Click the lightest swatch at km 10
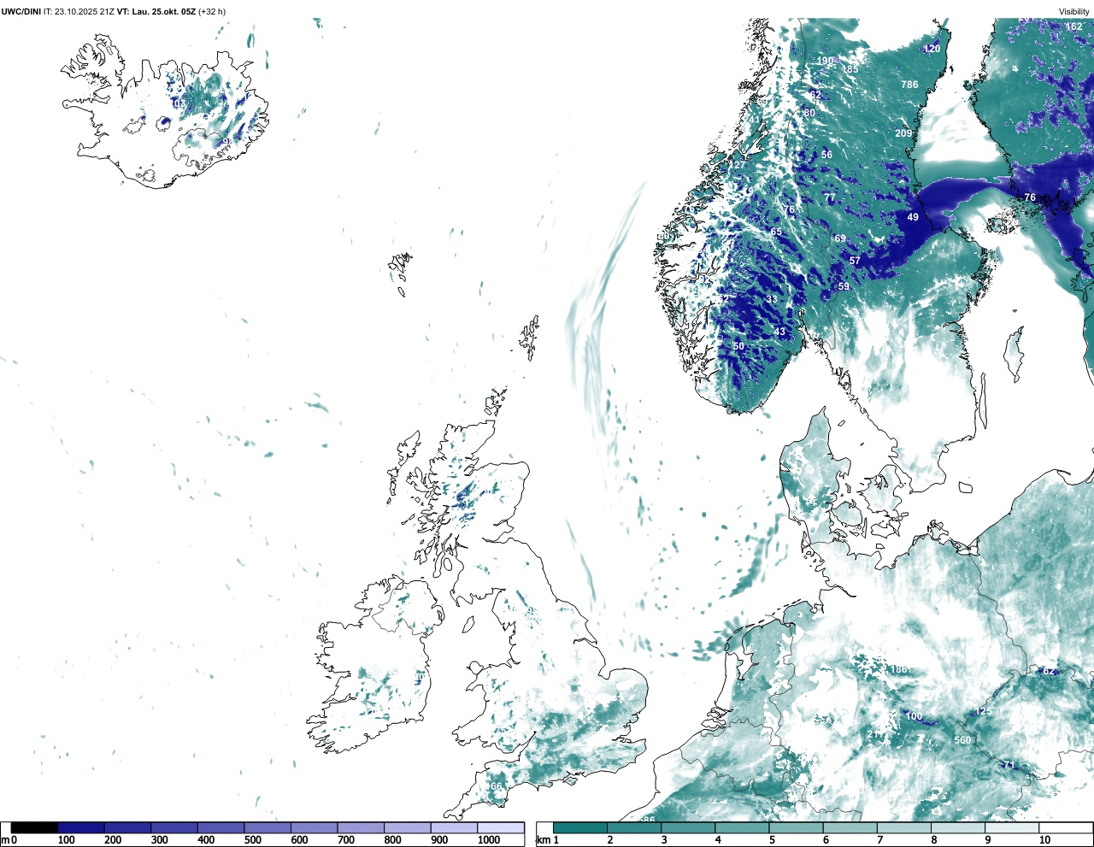Image resolution: width=1094 pixels, height=847 pixels. click(1067, 827)
